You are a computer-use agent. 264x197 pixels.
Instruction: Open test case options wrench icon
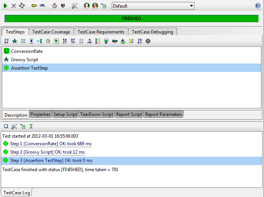click(74, 6)
